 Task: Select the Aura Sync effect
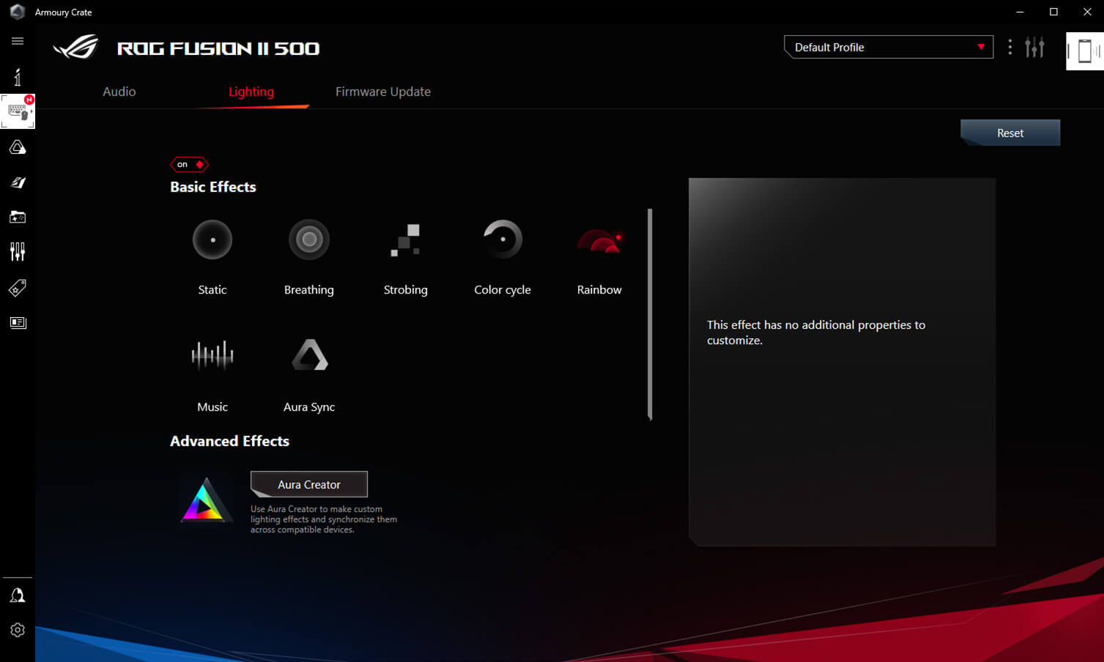point(310,354)
